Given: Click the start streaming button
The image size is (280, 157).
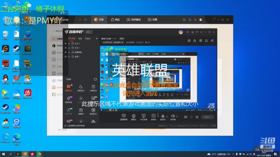Looking at the screenshot, I should tap(208, 117).
